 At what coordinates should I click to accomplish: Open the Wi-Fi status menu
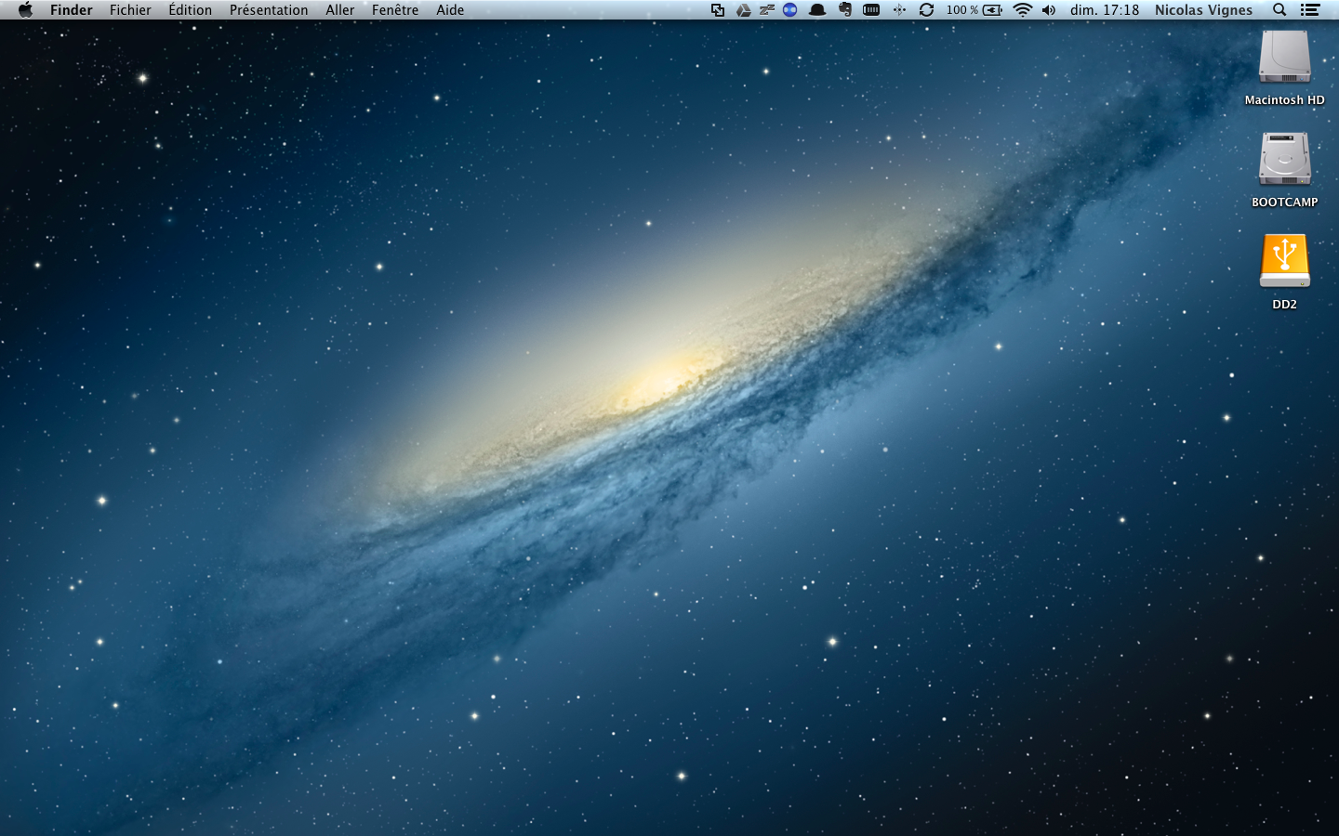[1023, 10]
